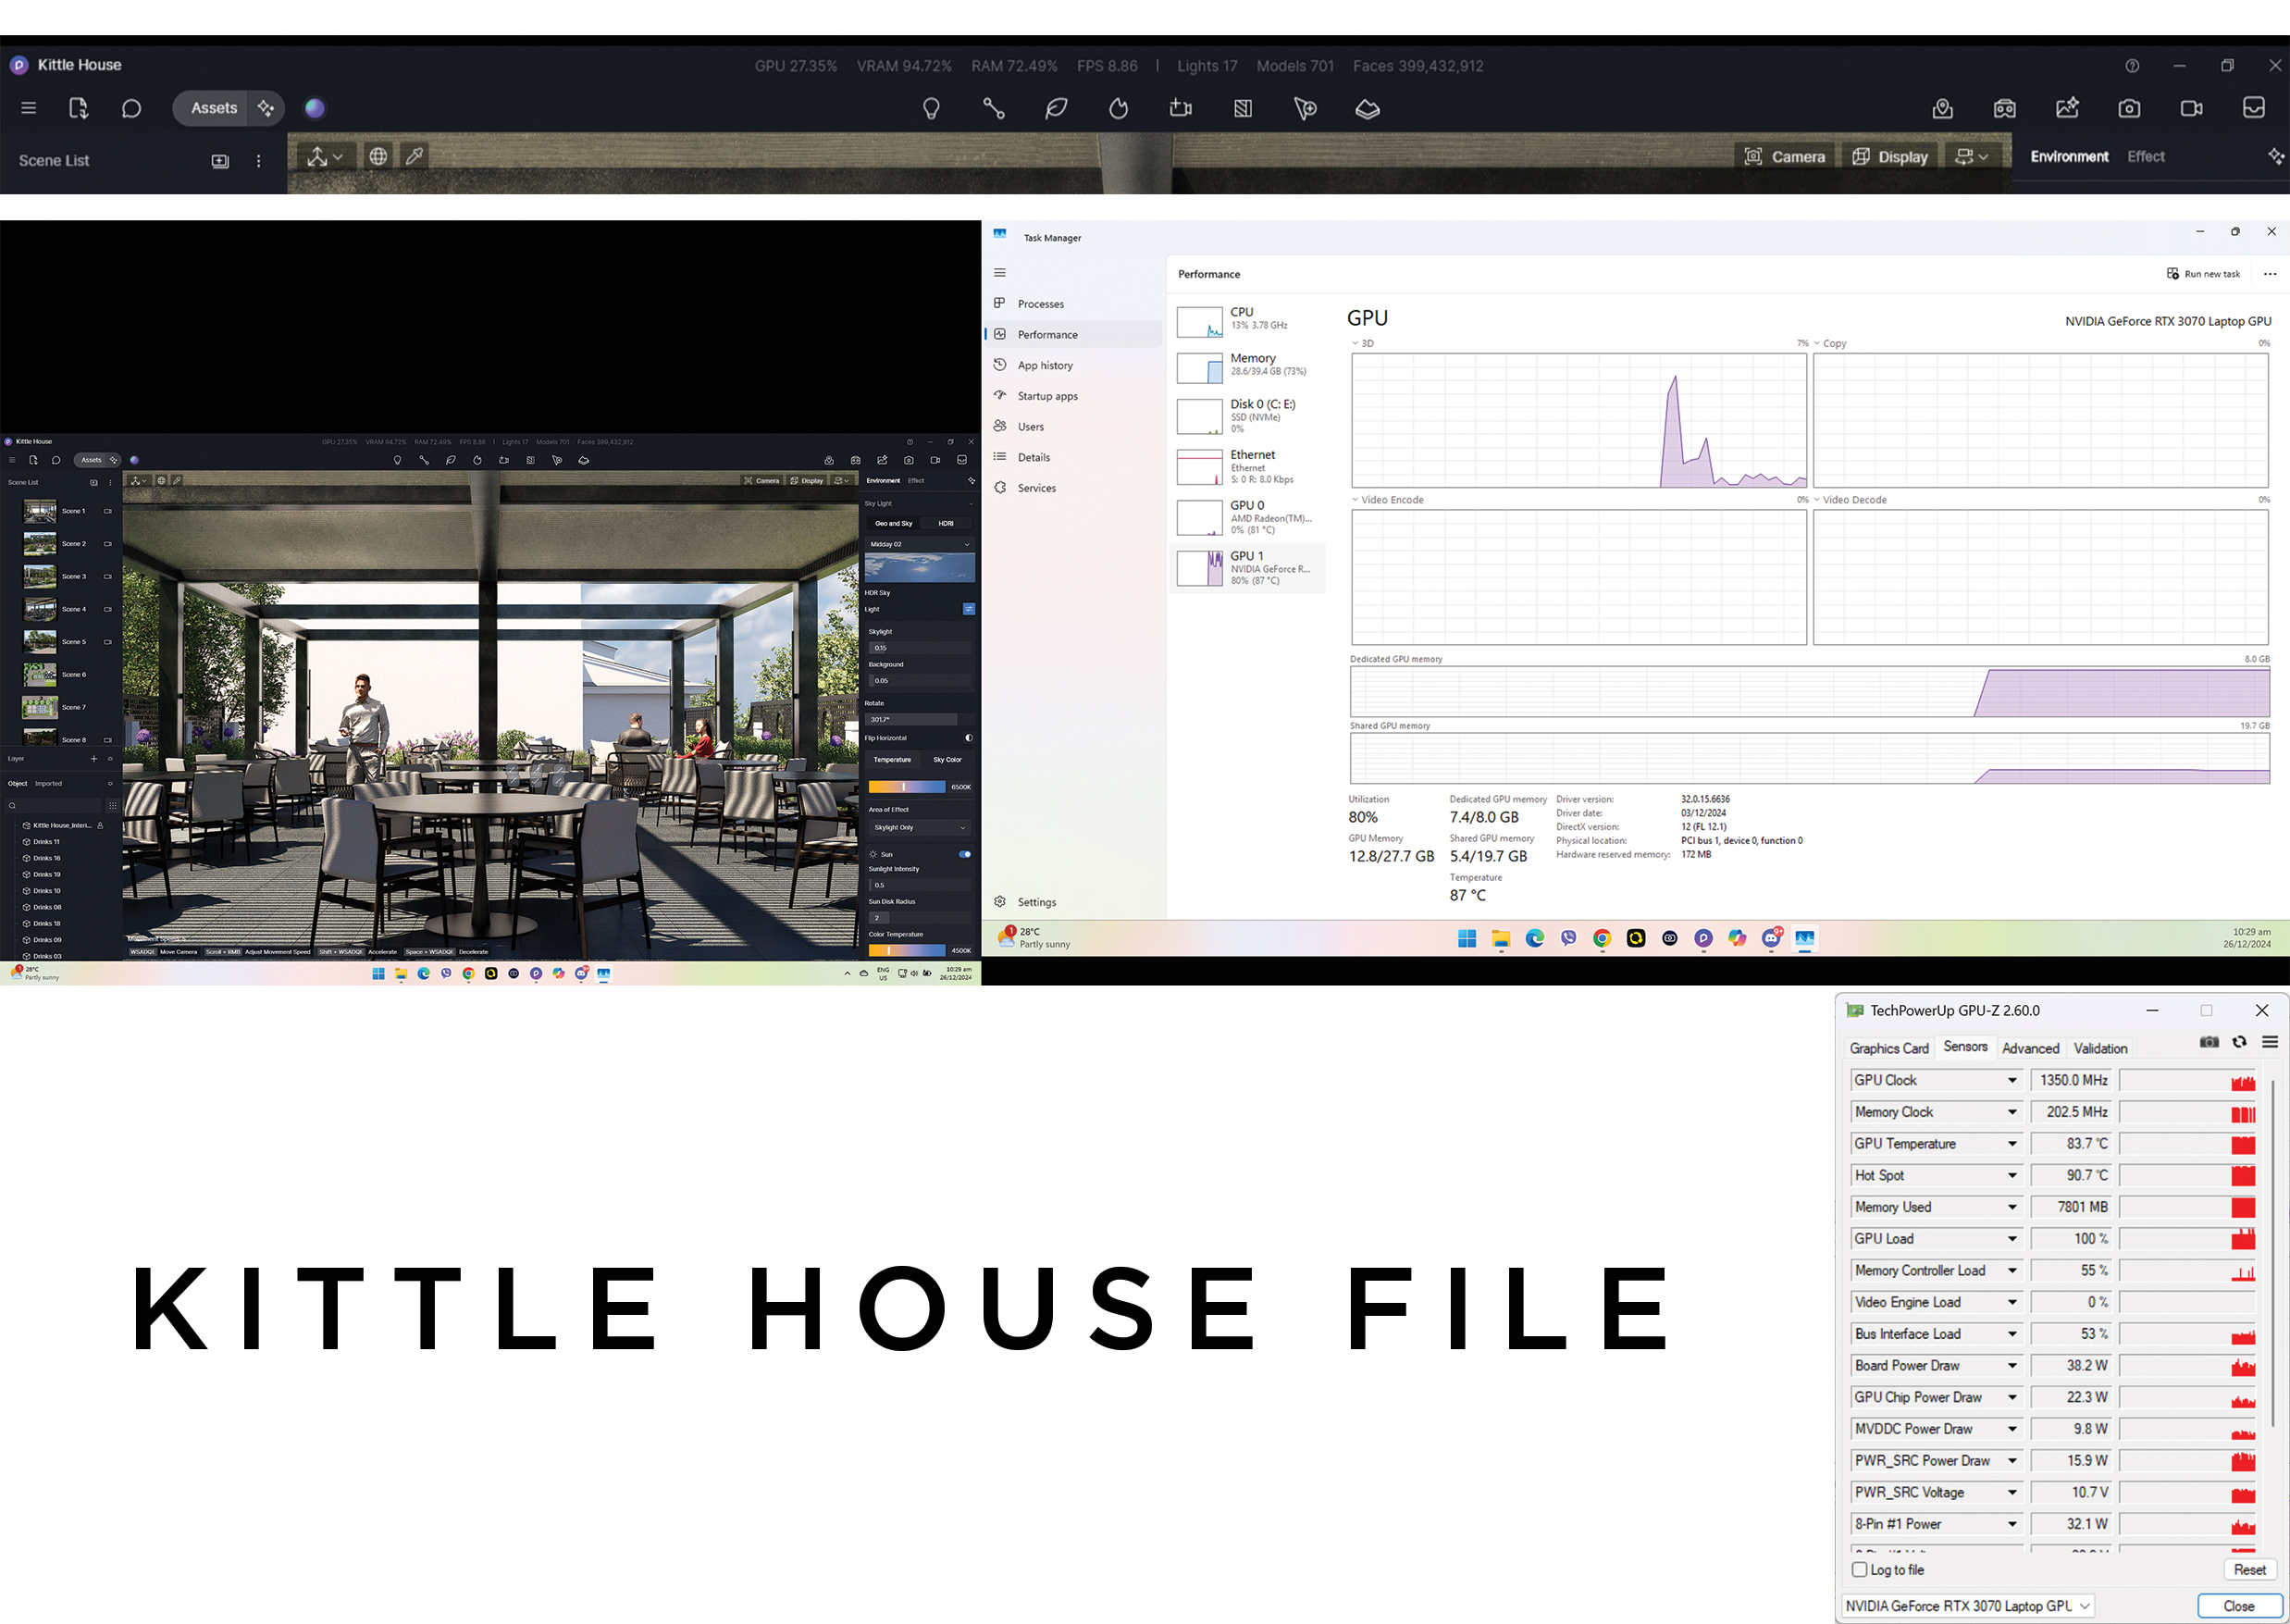Open the chat bubble icon in enlarged header strip

click(x=131, y=108)
